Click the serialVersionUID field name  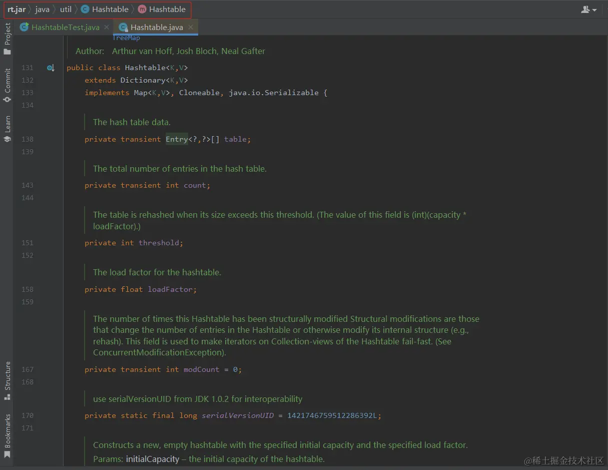pos(238,415)
